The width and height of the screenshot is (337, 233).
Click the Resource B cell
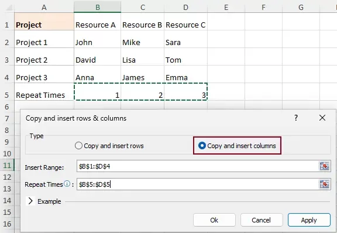[x=143, y=22]
